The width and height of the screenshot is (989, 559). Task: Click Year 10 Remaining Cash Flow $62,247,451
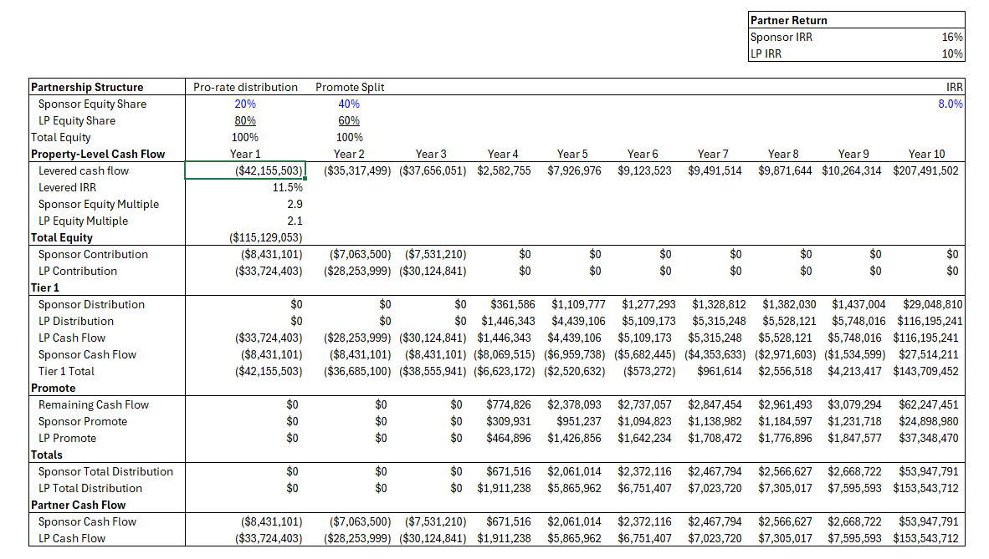(929, 404)
